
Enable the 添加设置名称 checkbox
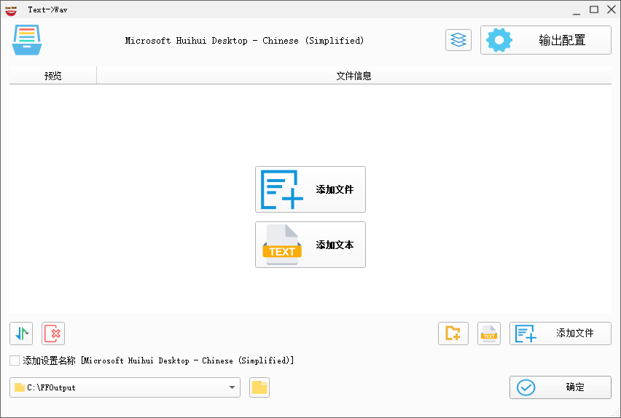click(x=15, y=360)
